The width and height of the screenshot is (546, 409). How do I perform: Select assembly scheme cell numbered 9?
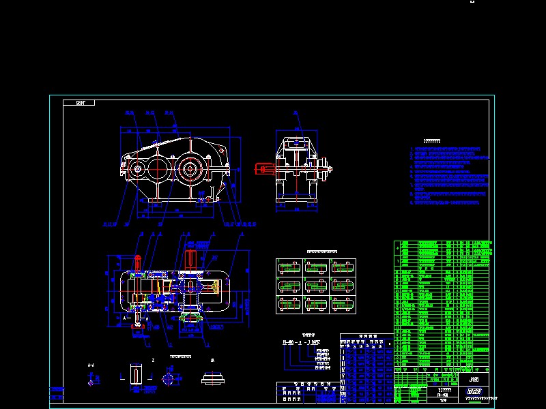[x=341, y=304]
